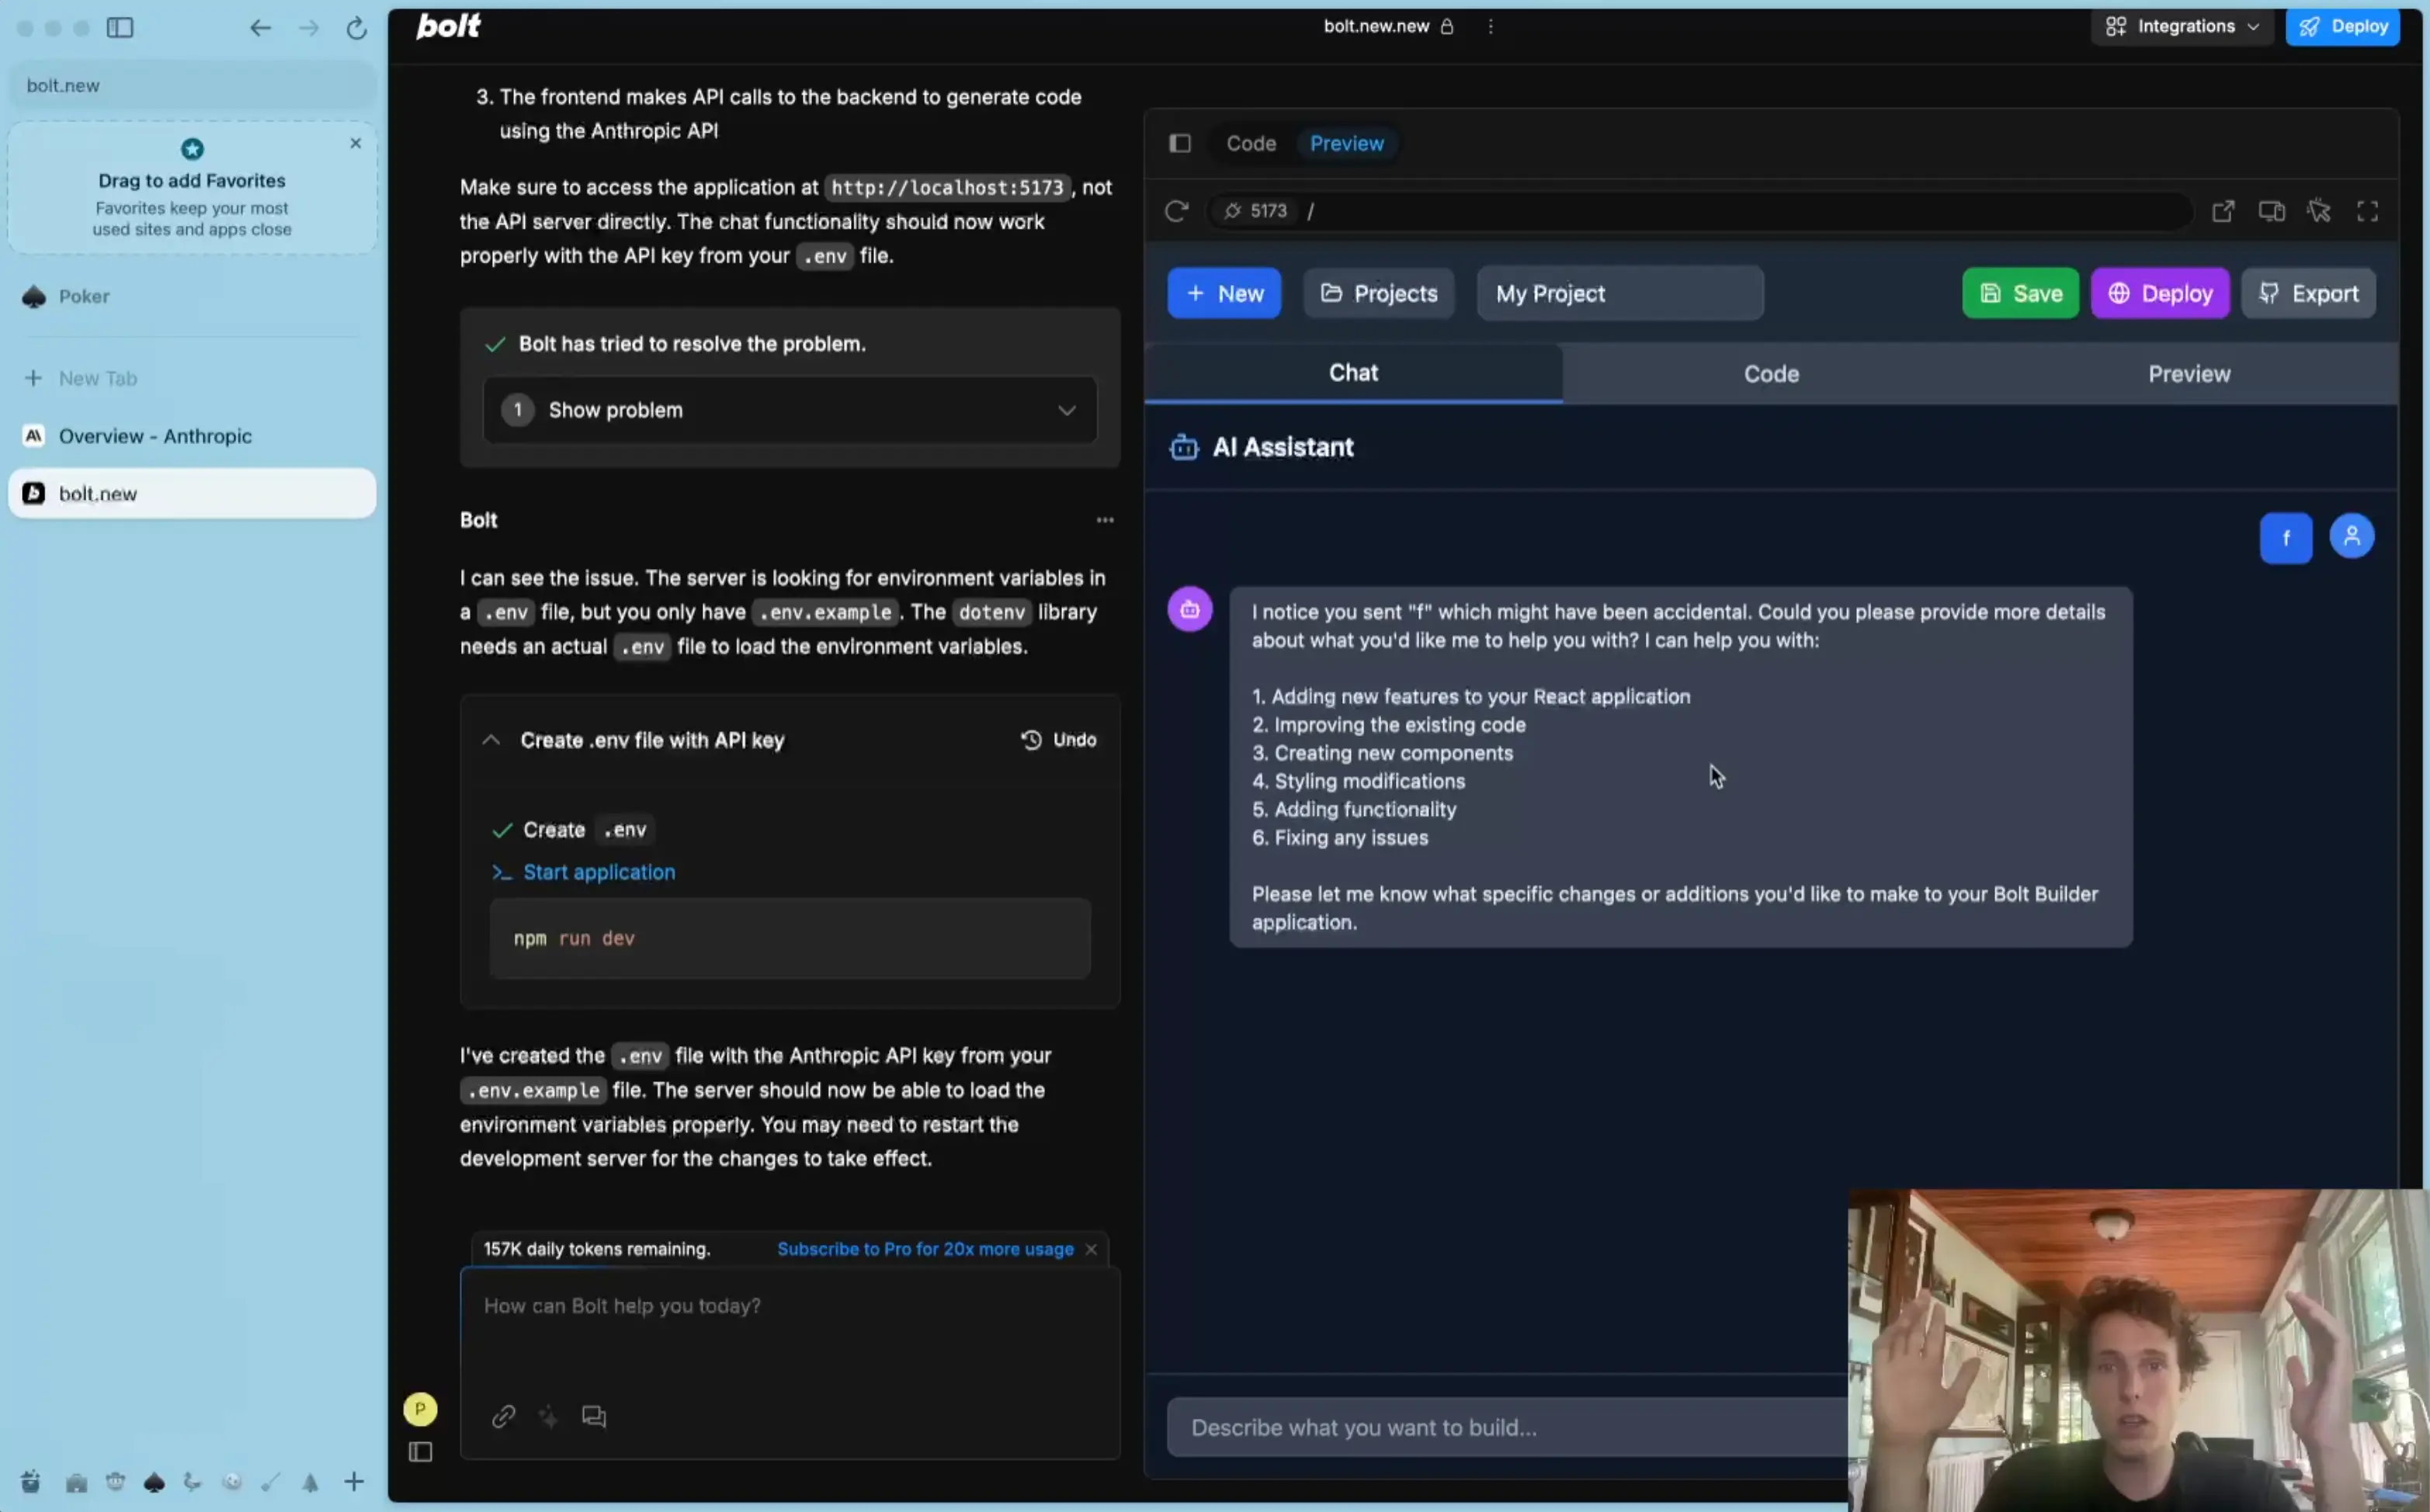2430x1512 pixels.
Task: Select the workbench Preview toggle
Action: (x=1346, y=144)
